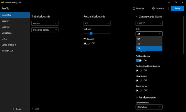
Task: Enable the Ukryj kursor toggle
Action: [139, 80]
